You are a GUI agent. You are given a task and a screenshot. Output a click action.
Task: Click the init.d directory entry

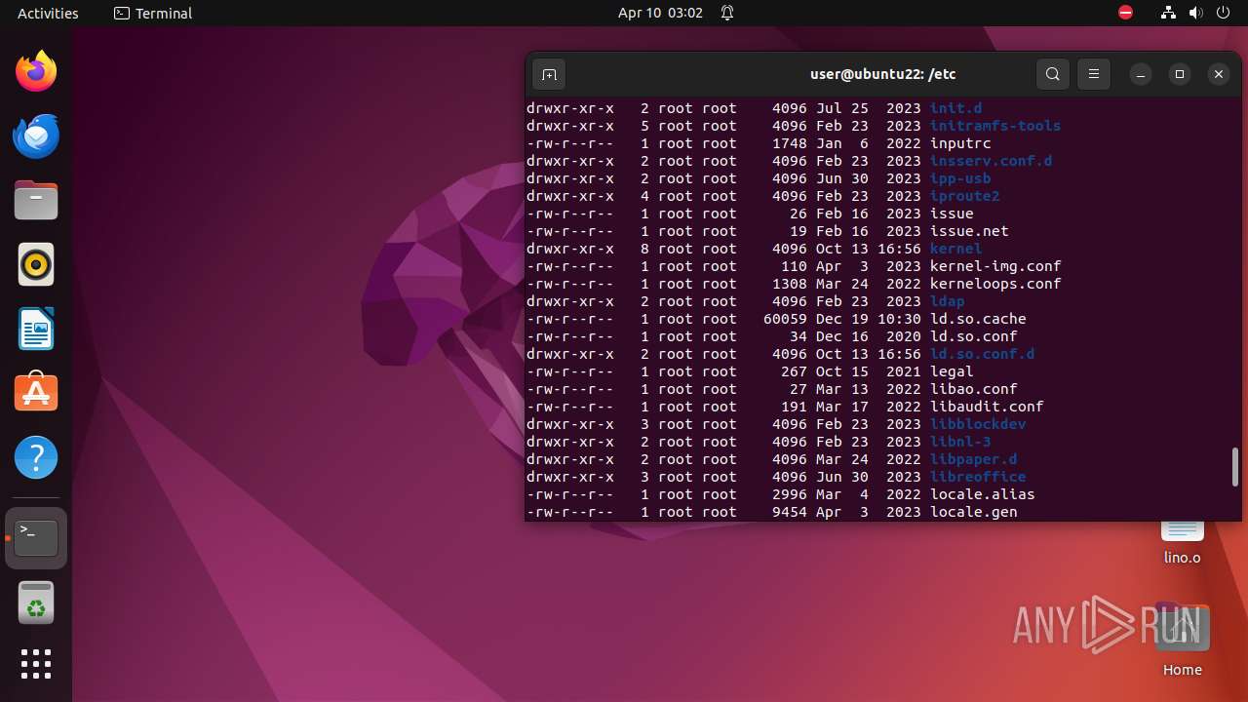coord(955,108)
